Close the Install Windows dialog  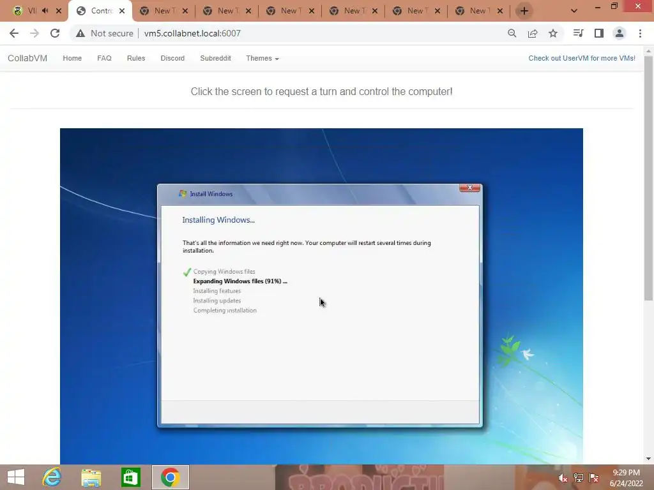click(x=470, y=188)
